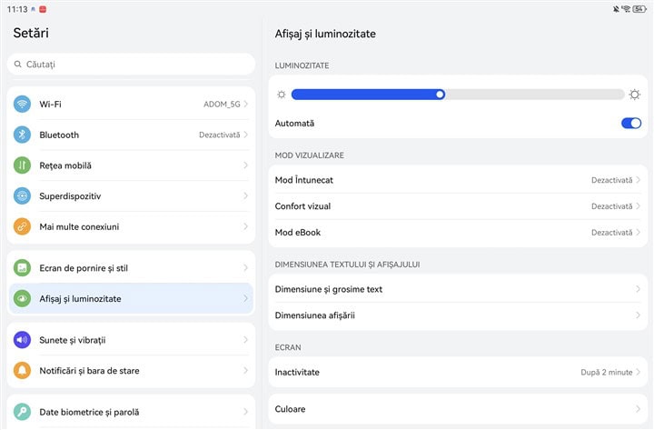This screenshot has width=654, height=430.
Task: Click Dezactivată value for Confort vizual
Action: pyautogui.click(x=612, y=206)
